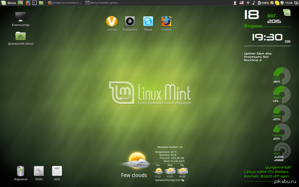Screen dimensions: 299x187
Task: Click the Linux Mint logo in conky widget
Action: (287, 12)
